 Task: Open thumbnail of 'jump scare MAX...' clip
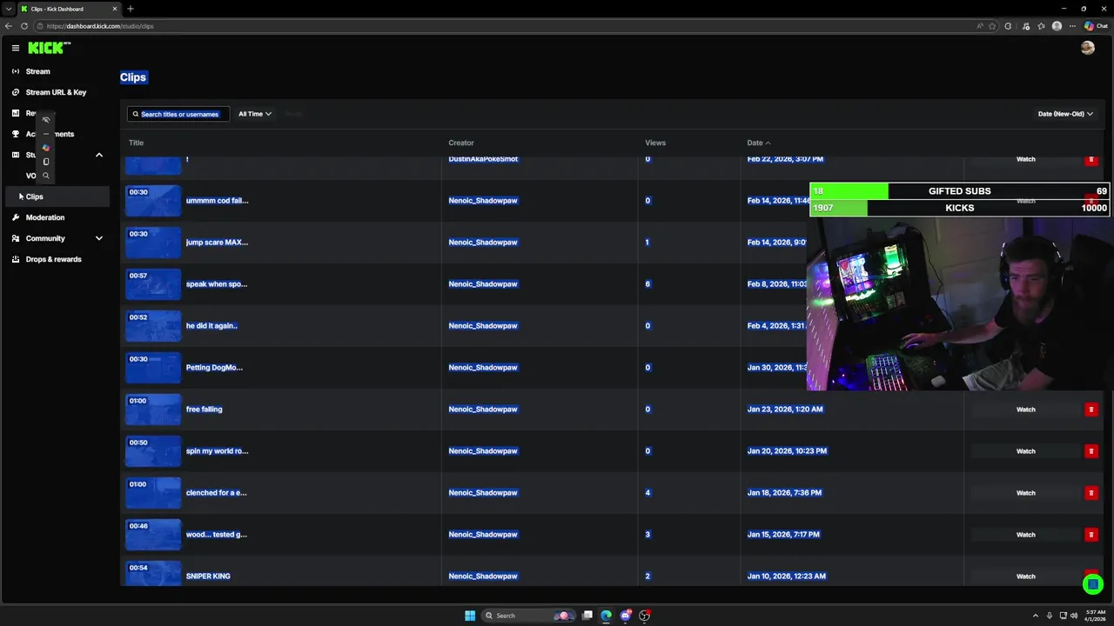(153, 243)
